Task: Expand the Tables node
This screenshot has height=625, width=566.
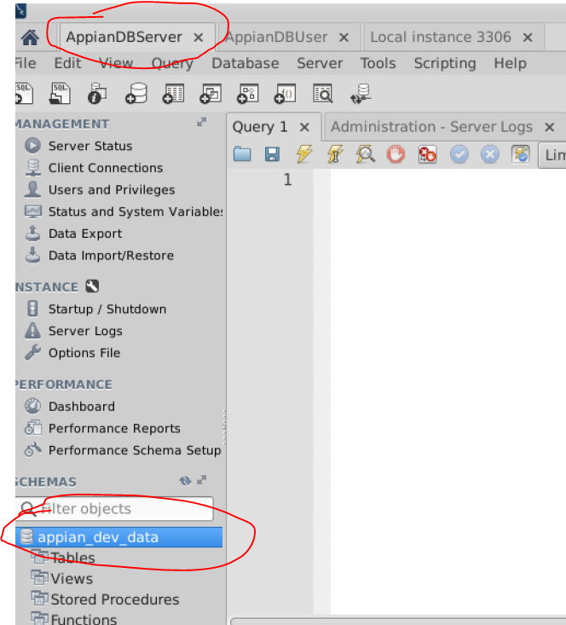Action: pyautogui.click(x=72, y=558)
